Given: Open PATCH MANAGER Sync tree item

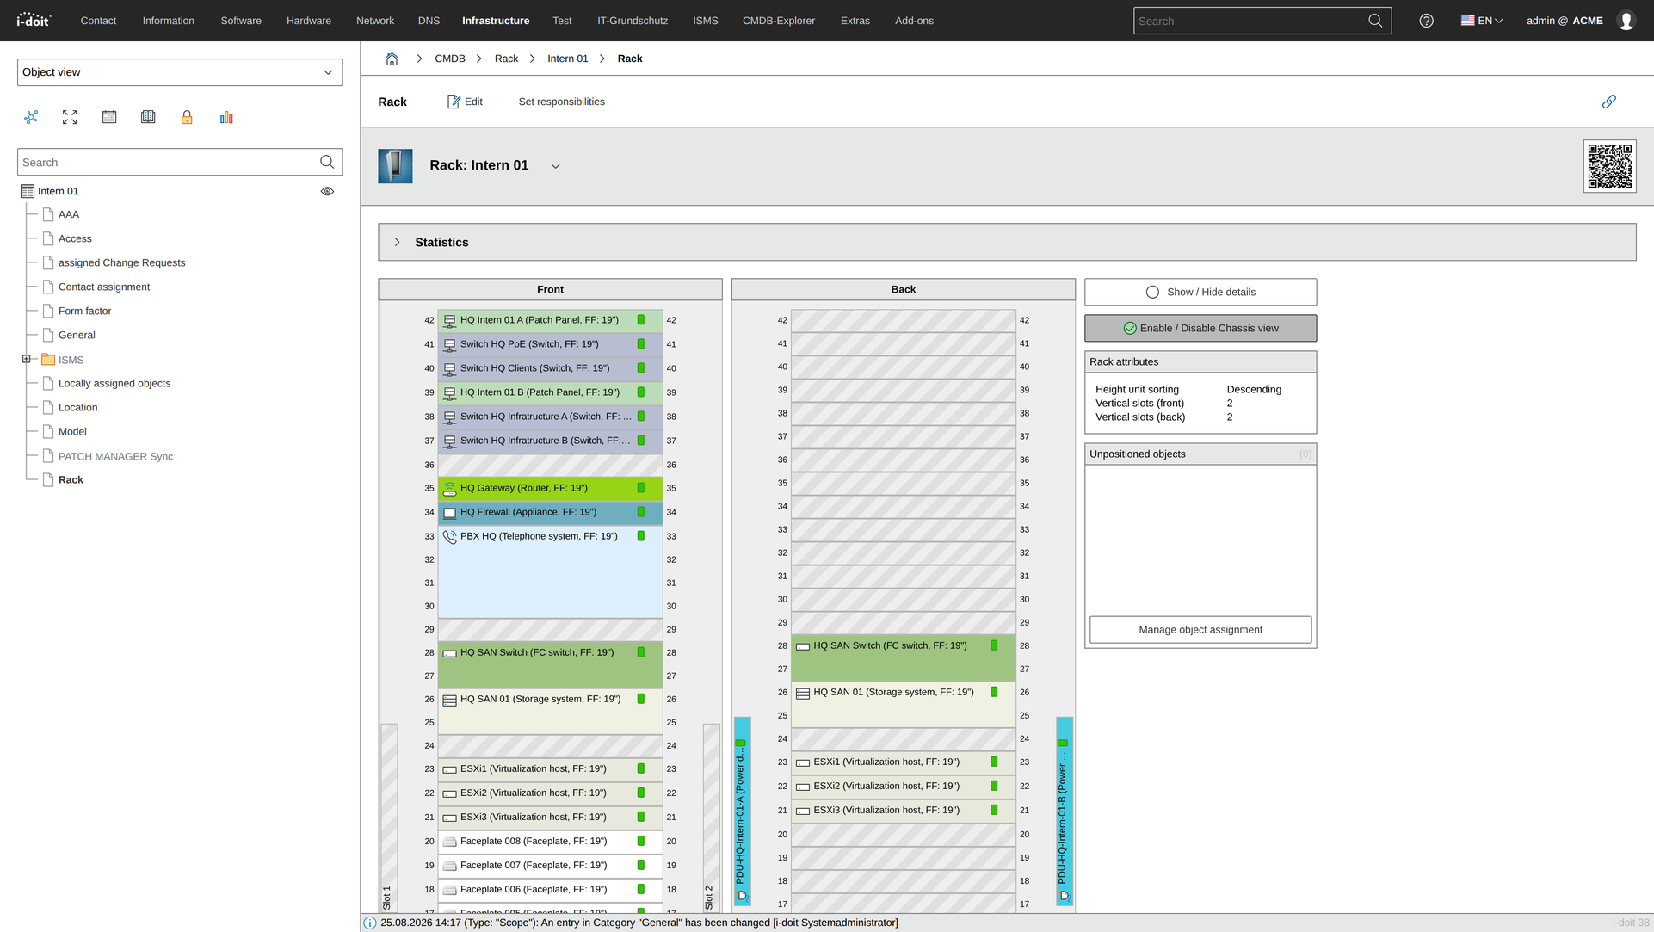Looking at the screenshot, I should [x=115, y=456].
